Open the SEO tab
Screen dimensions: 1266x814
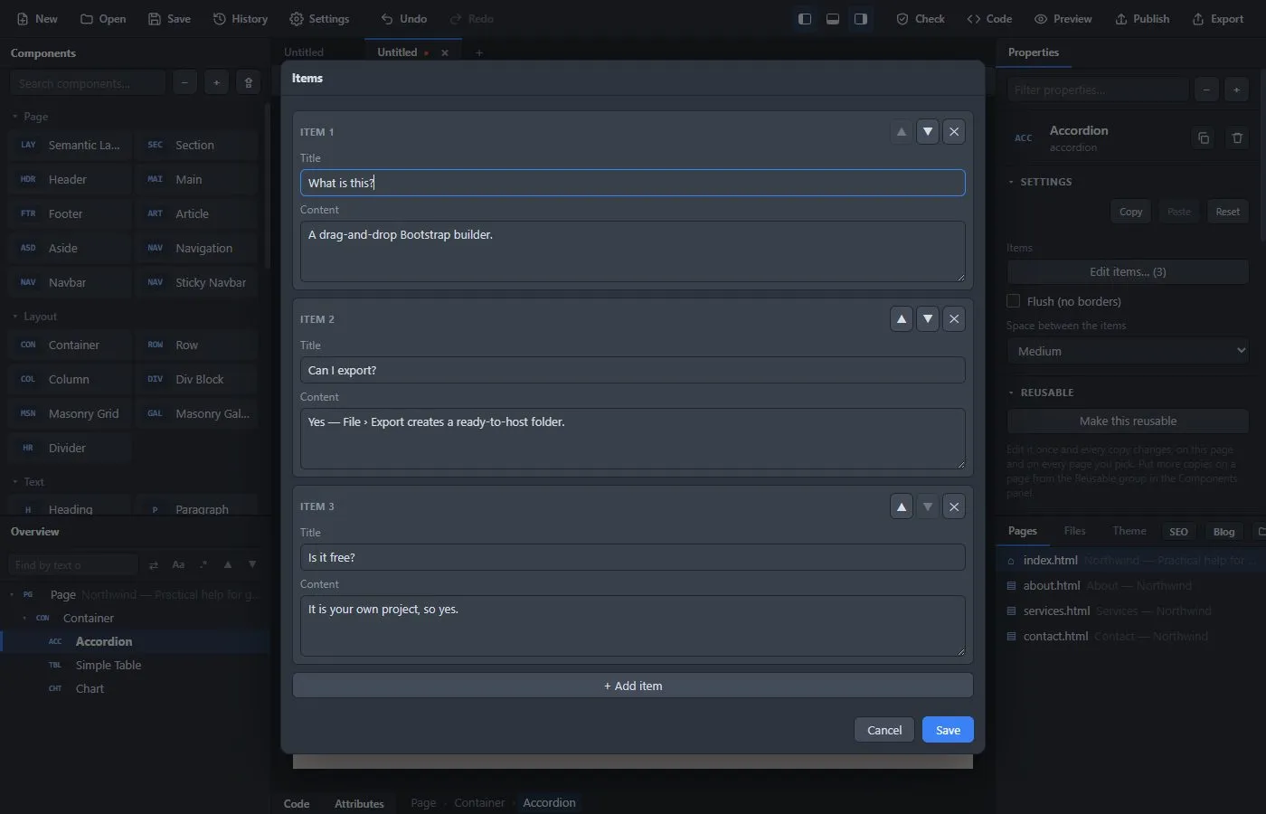point(1178,532)
